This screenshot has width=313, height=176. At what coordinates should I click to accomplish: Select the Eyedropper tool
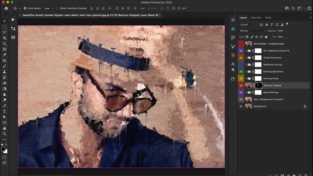click(4, 55)
